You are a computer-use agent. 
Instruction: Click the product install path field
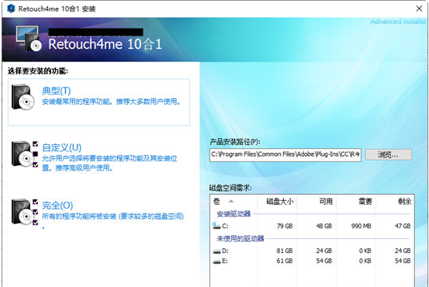point(285,155)
